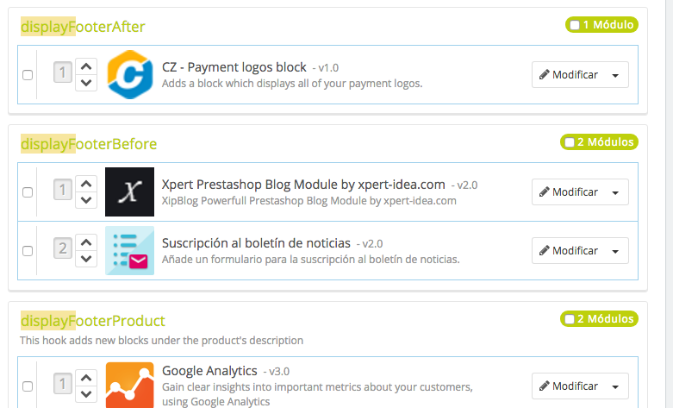Click the displayFooterProduct hook title
This screenshot has width=673, height=408.
92,321
